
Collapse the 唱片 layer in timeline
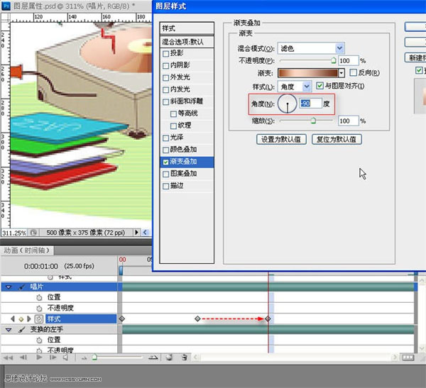(9, 287)
